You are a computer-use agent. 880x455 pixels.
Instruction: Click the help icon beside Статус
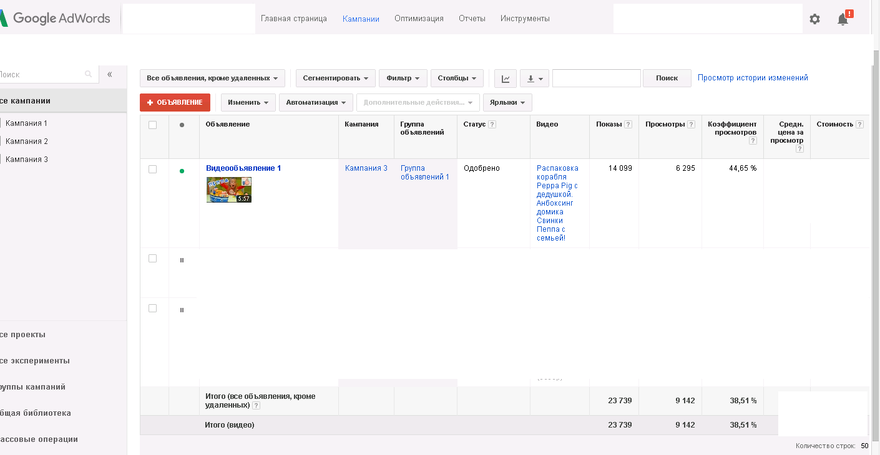pos(492,125)
